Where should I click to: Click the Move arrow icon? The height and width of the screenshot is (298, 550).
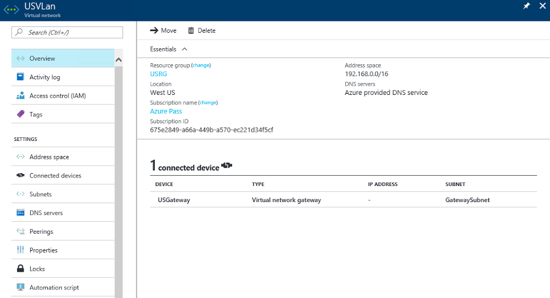click(x=154, y=31)
